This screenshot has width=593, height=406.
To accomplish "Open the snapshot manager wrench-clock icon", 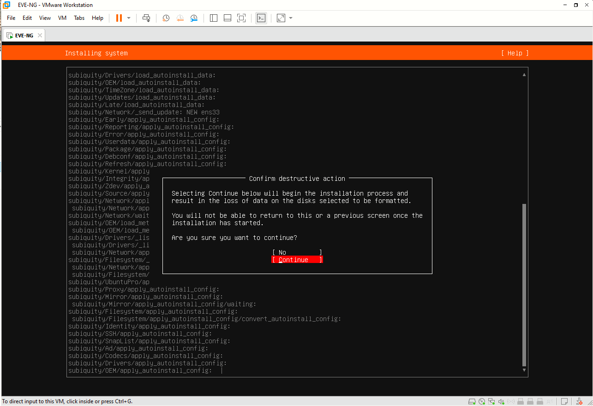I will (194, 18).
